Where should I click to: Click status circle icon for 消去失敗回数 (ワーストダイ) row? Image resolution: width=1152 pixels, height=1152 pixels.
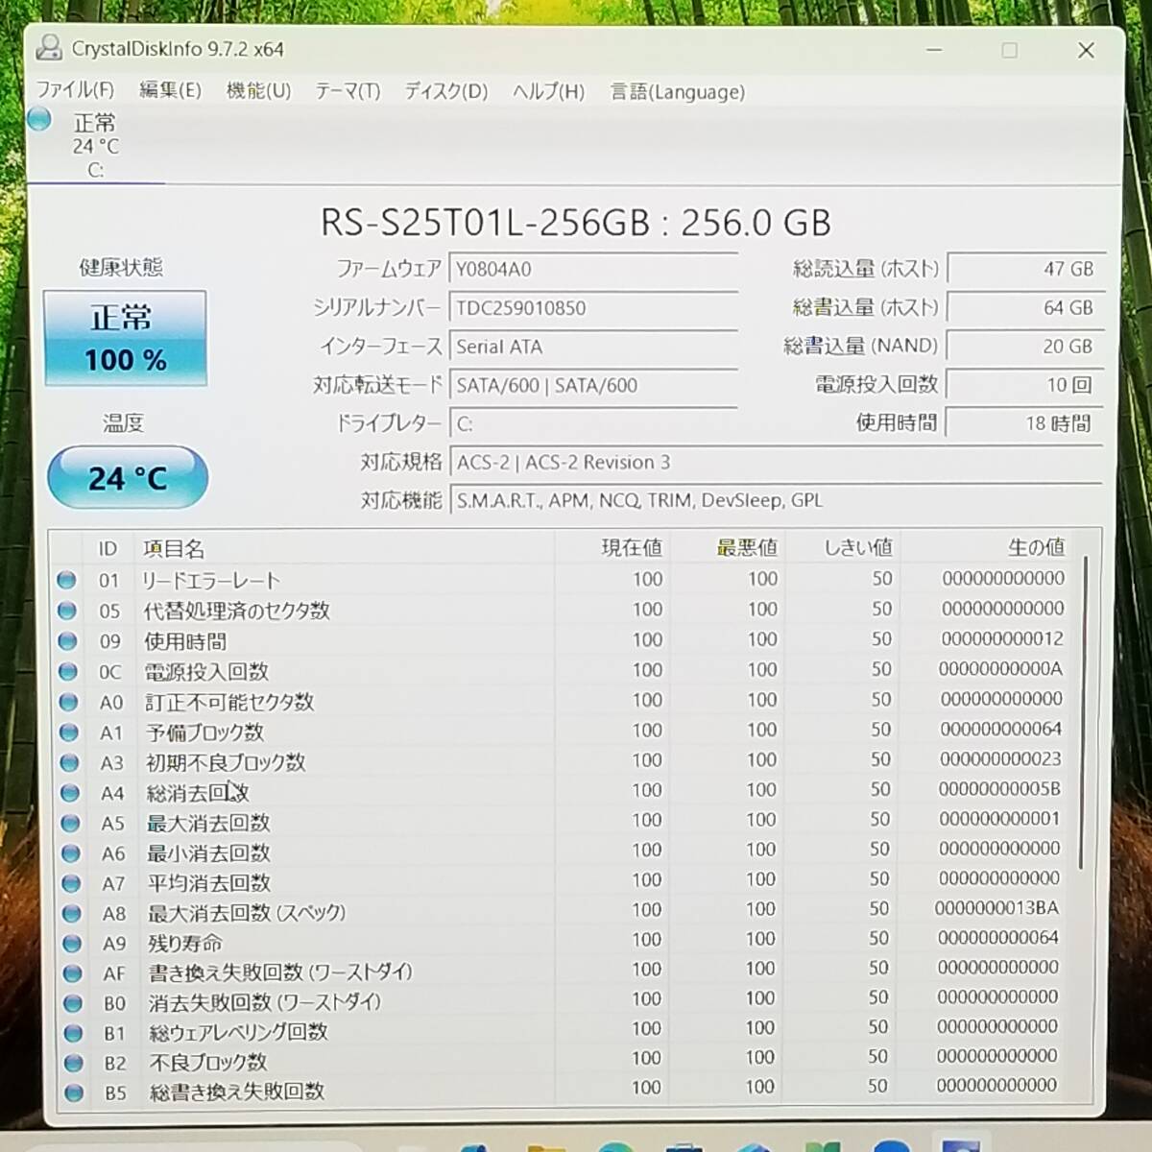(x=73, y=1002)
